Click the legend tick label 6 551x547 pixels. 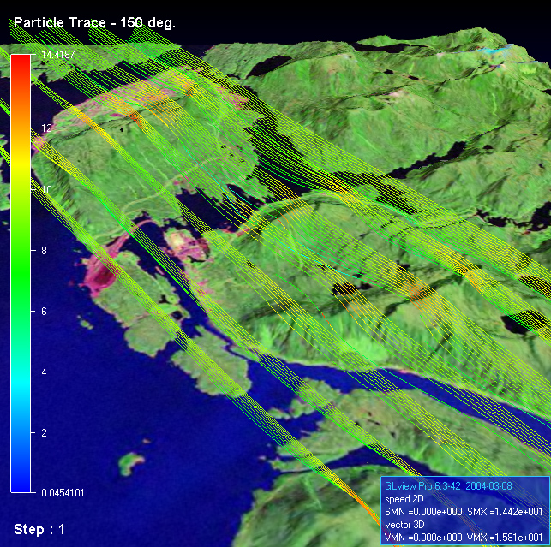point(44,311)
